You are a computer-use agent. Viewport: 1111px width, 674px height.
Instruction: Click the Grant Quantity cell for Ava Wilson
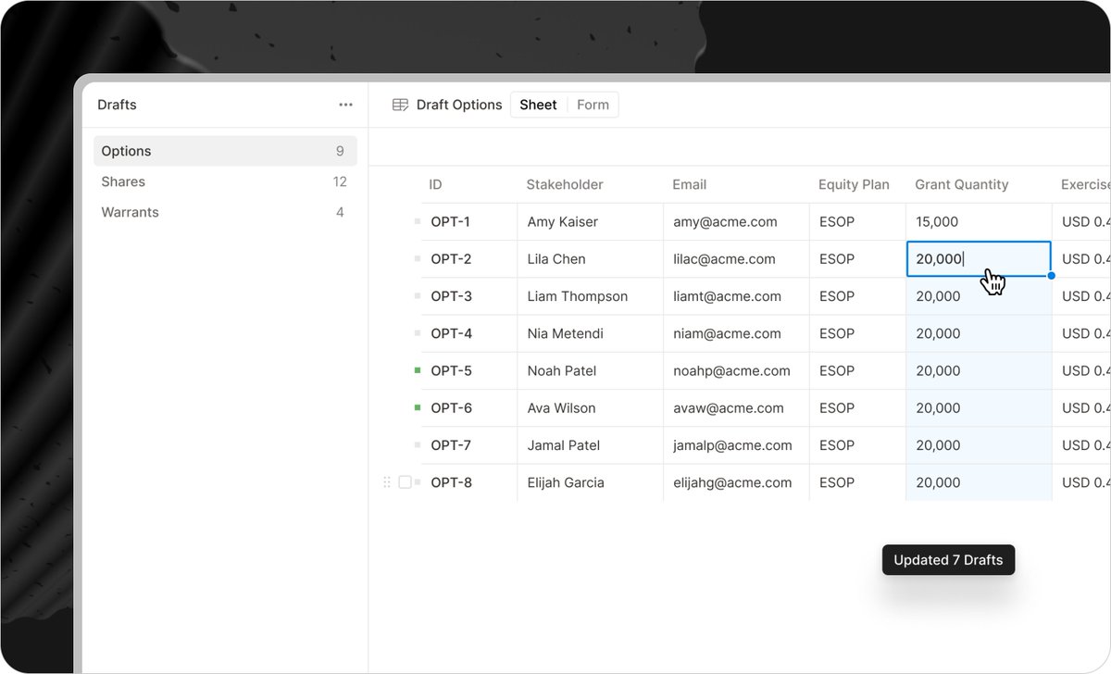point(979,407)
